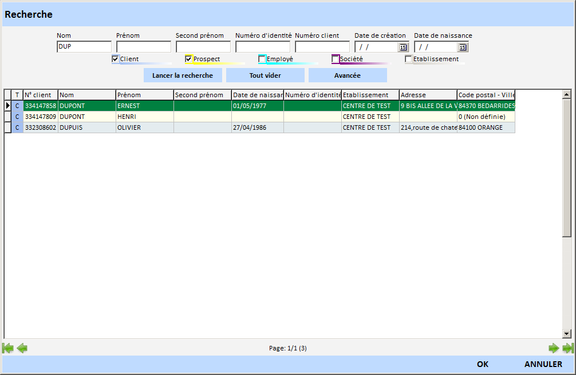Click the Code postal - Ville column header
576x375 pixels.
[x=486, y=95]
